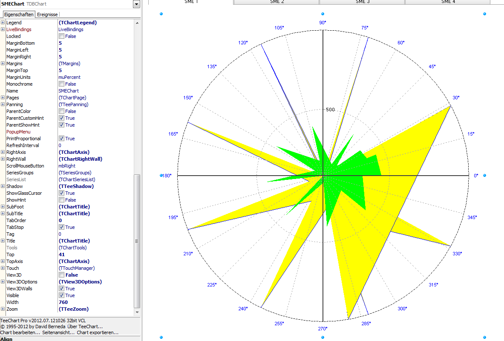Uncheck the ShowGlassCursor checkbox
This screenshot has height=341, width=504.
click(x=61, y=193)
